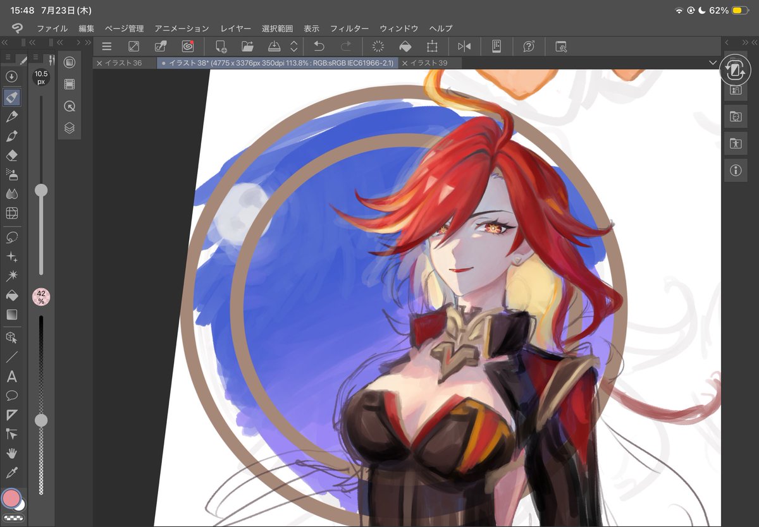
Task: Open 表示 menu
Action: coord(312,28)
